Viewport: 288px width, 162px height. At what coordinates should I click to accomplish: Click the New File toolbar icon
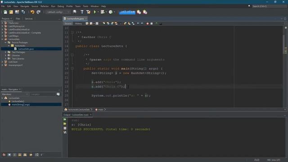point(5,12)
